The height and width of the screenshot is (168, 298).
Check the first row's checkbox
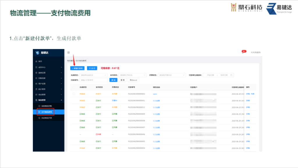coord(74,94)
